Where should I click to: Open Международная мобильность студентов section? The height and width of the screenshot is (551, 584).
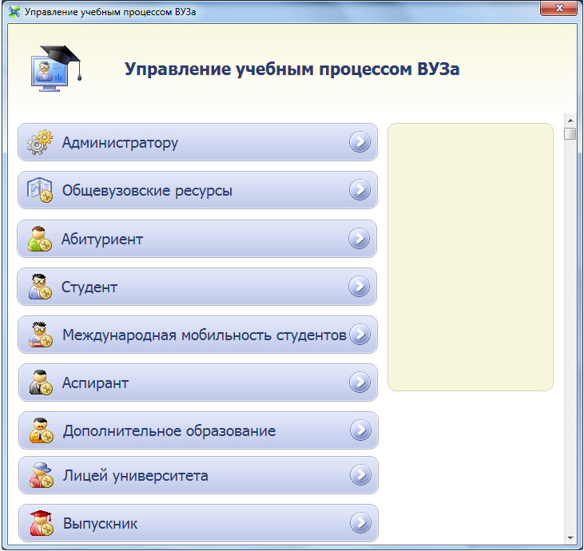pyautogui.click(x=198, y=335)
